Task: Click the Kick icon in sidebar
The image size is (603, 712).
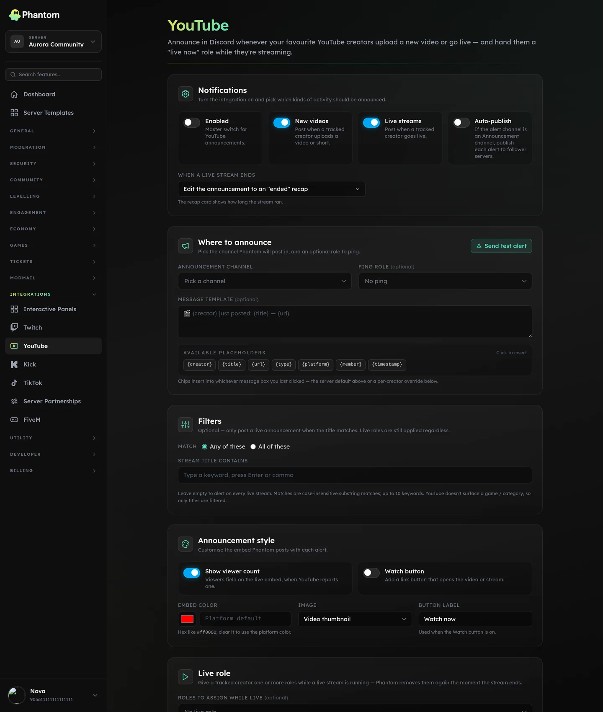Action: tap(14, 364)
